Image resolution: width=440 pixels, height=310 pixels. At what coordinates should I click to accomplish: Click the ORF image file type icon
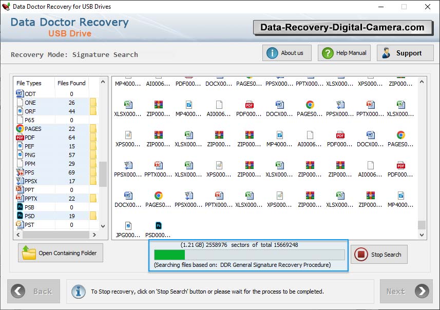tap(20, 111)
